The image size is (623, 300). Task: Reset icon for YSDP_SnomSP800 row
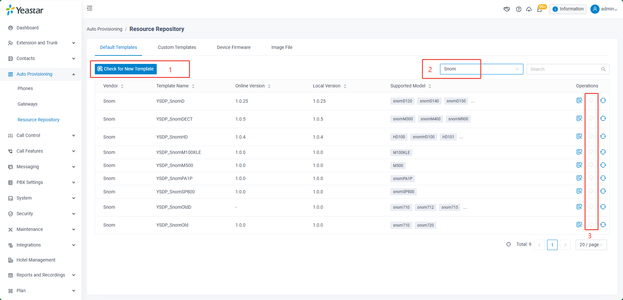603,191
